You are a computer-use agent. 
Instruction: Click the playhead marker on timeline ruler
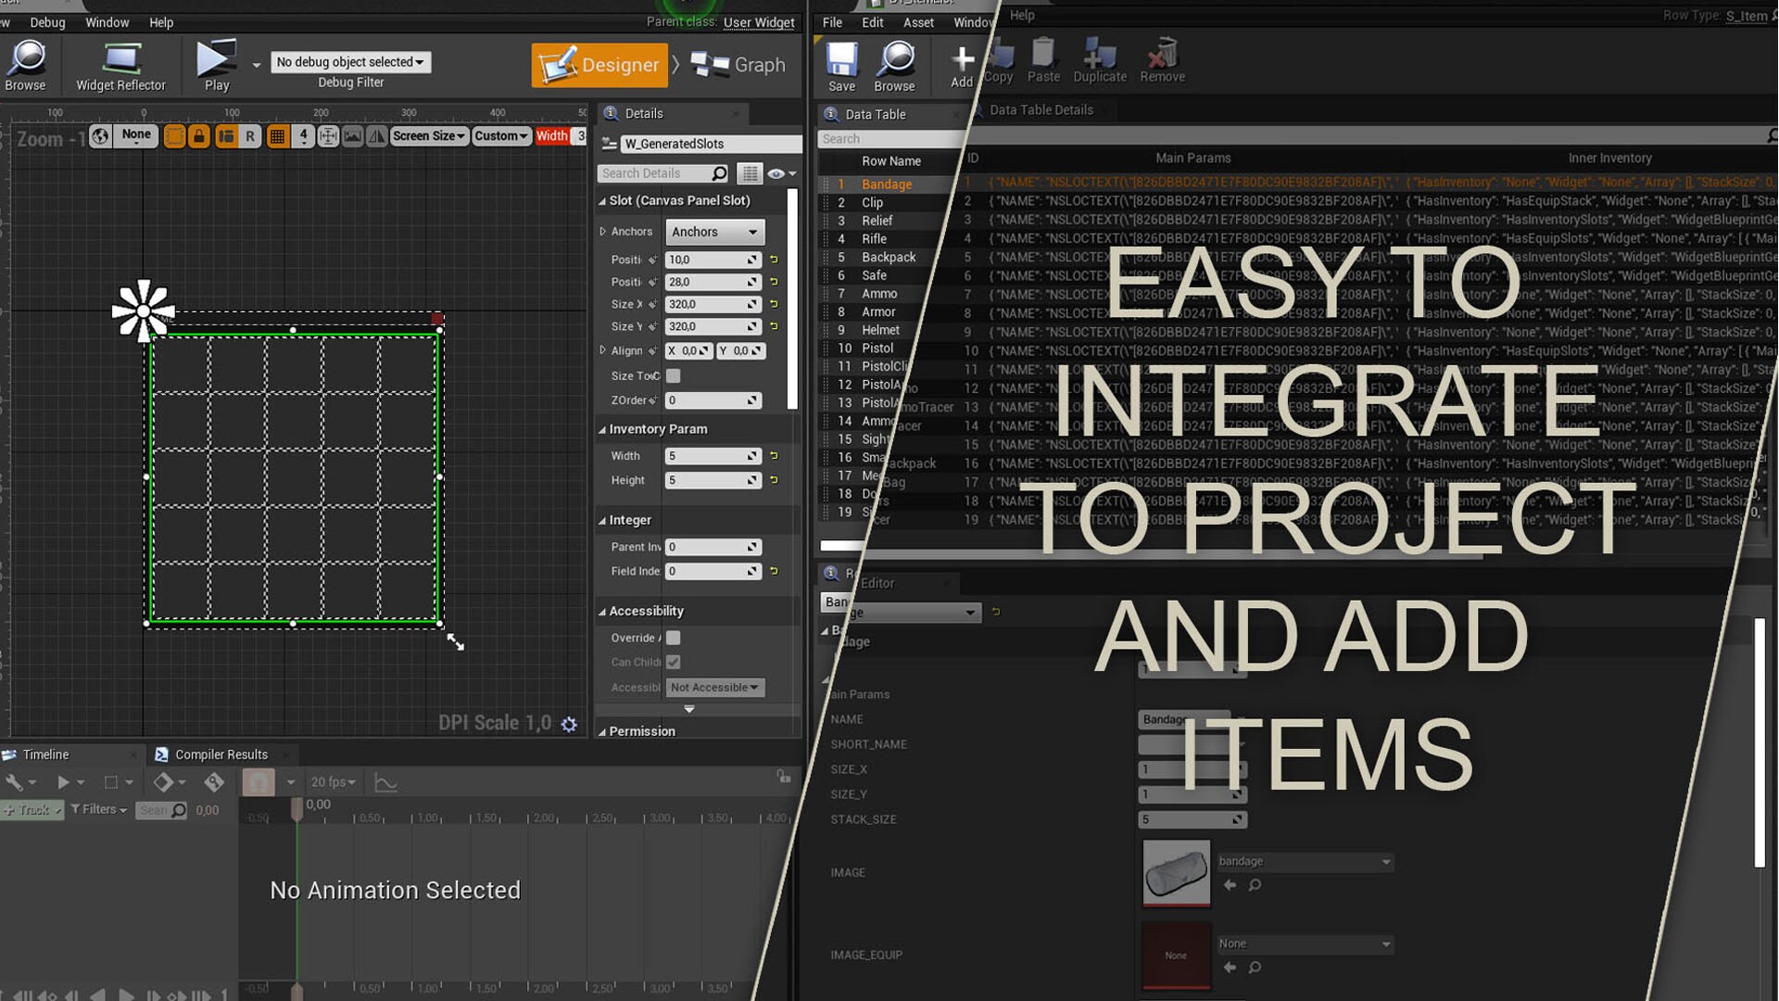tap(296, 810)
